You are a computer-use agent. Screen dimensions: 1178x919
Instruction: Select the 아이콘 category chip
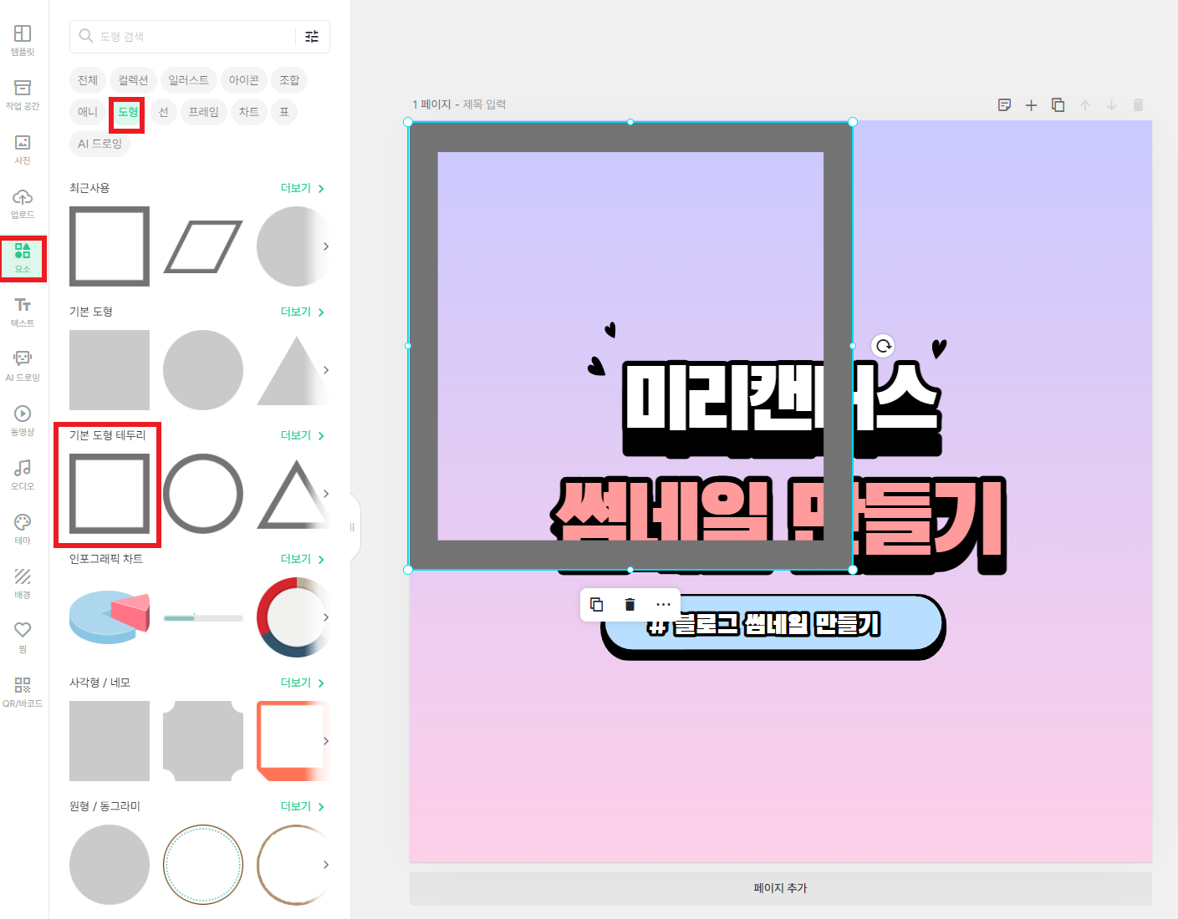(244, 80)
